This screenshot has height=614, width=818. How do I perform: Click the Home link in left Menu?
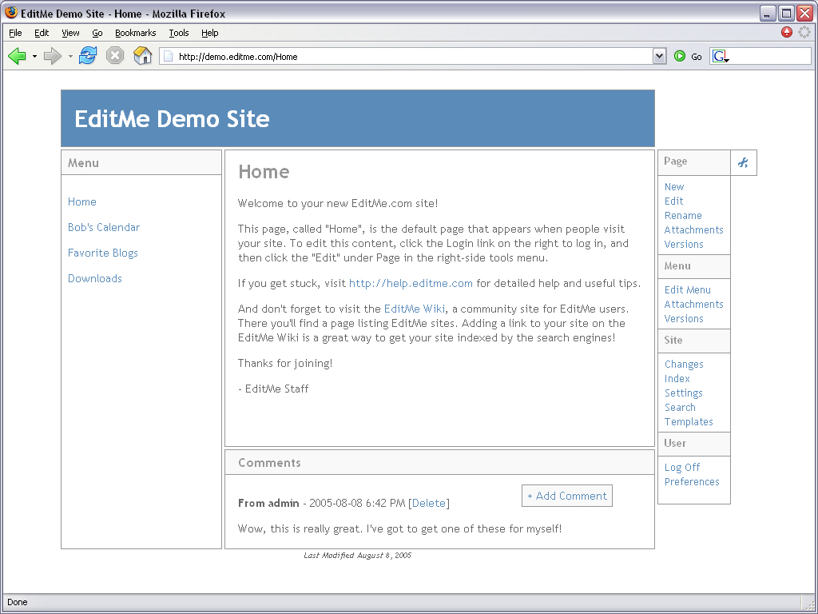click(82, 201)
